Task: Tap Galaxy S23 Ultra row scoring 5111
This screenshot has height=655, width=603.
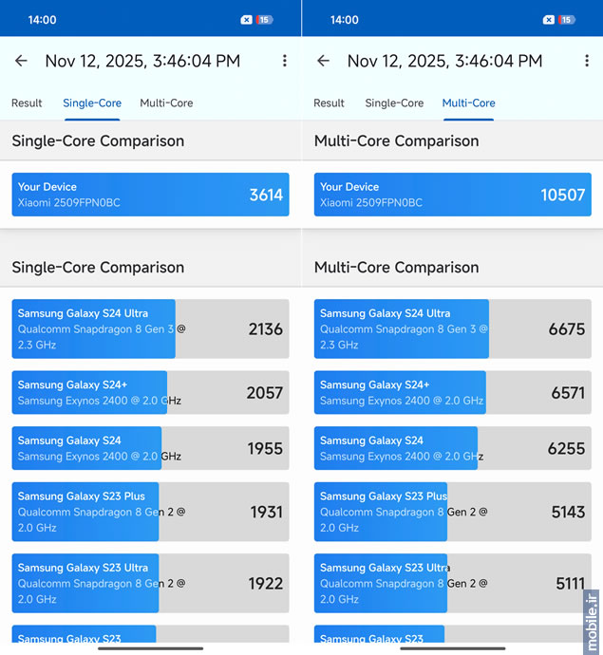Action: pos(452,583)
